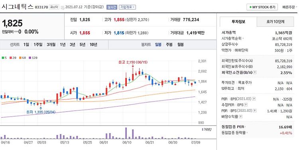Image resolution: width=299 pixels, height=150 pixels.
Task: Click the 동일업종 PER value 16.69배
Action: coord(285,127)
